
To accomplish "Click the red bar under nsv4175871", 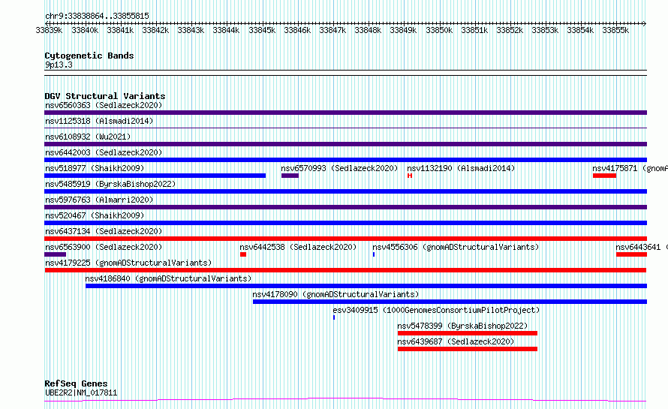I will [604, 176].
